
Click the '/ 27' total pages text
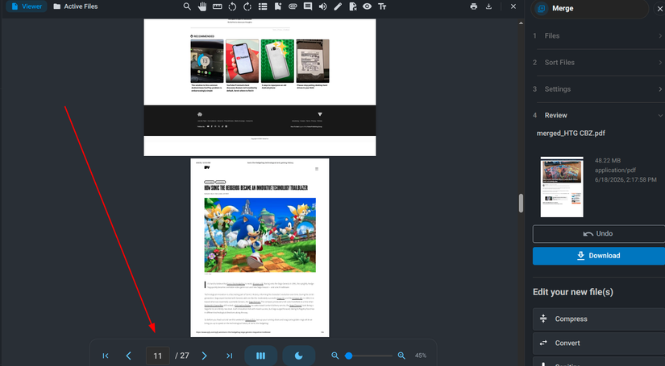coord(182,356)
